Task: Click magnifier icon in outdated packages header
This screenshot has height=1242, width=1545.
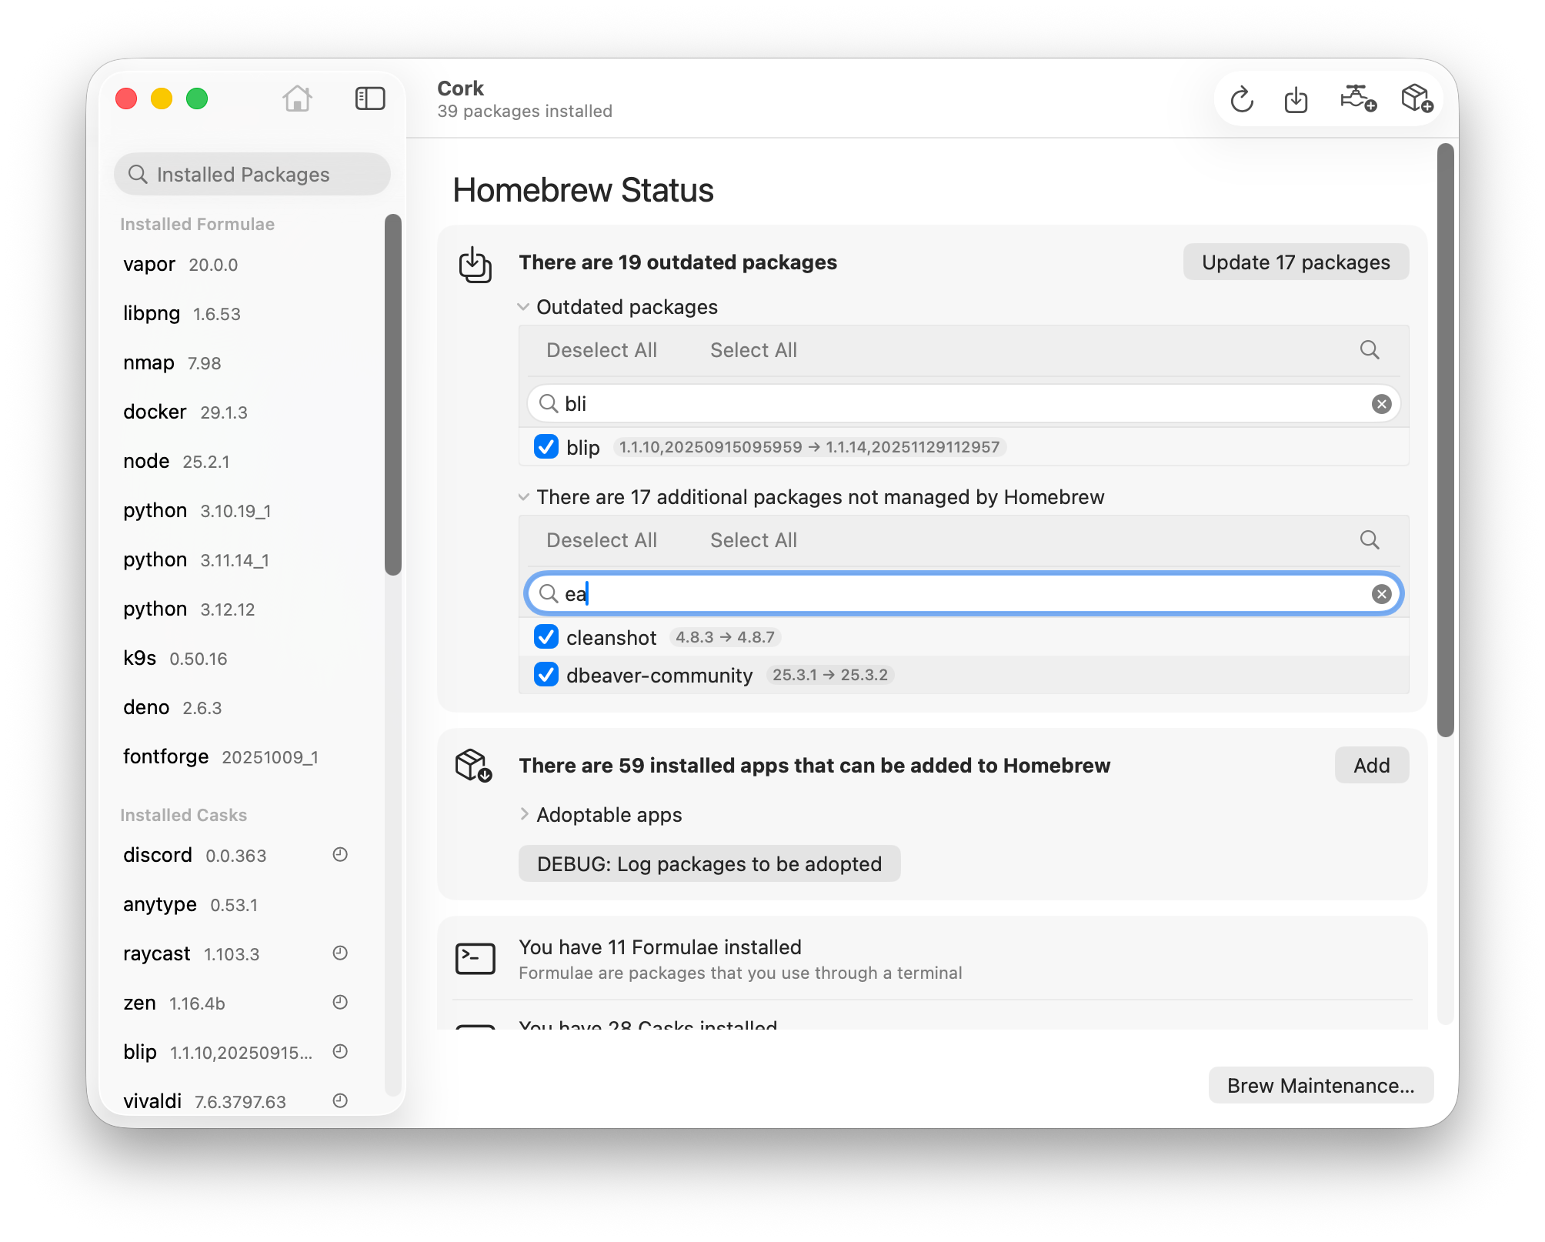Action: (1370, 350)
